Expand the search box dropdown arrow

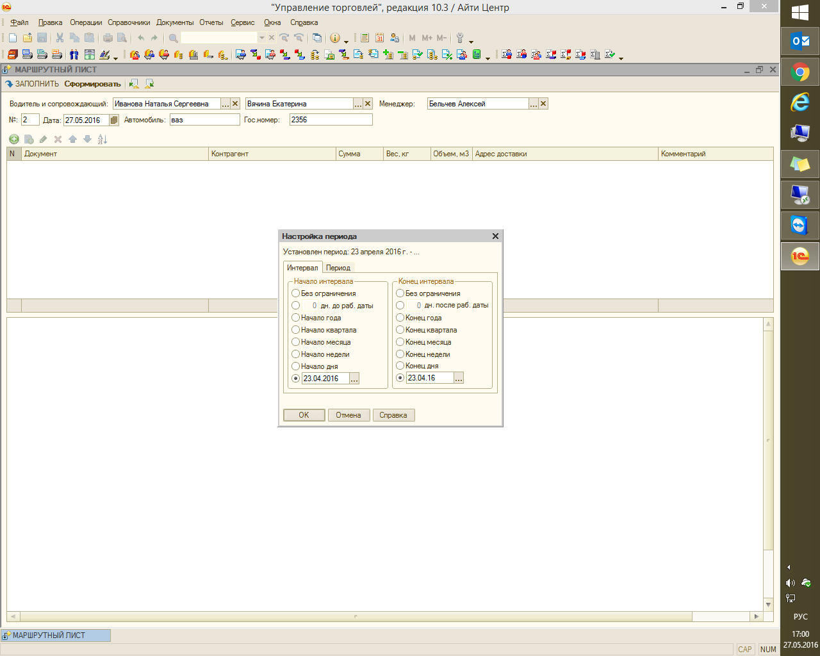coord(261,38)
